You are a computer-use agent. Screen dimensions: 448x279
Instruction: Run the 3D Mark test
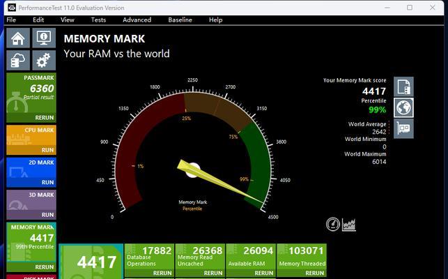tap(47, 215)
